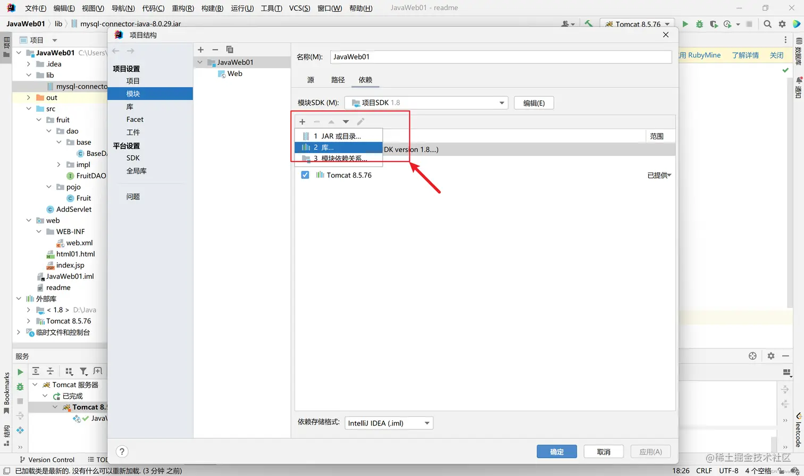
Task: Open the dependency storage format dropdown
Action: tap(389, 423)
